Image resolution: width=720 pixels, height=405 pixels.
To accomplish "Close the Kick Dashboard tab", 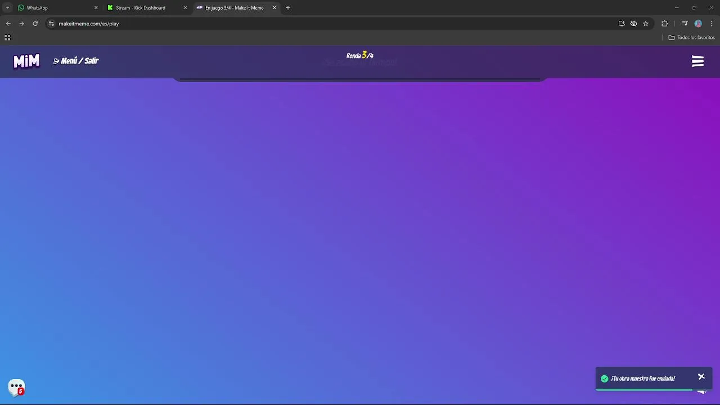I will coord(185,8).
